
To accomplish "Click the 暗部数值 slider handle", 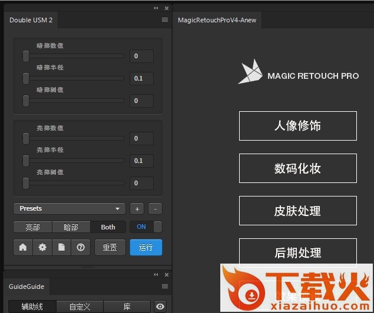I will 26,56.
